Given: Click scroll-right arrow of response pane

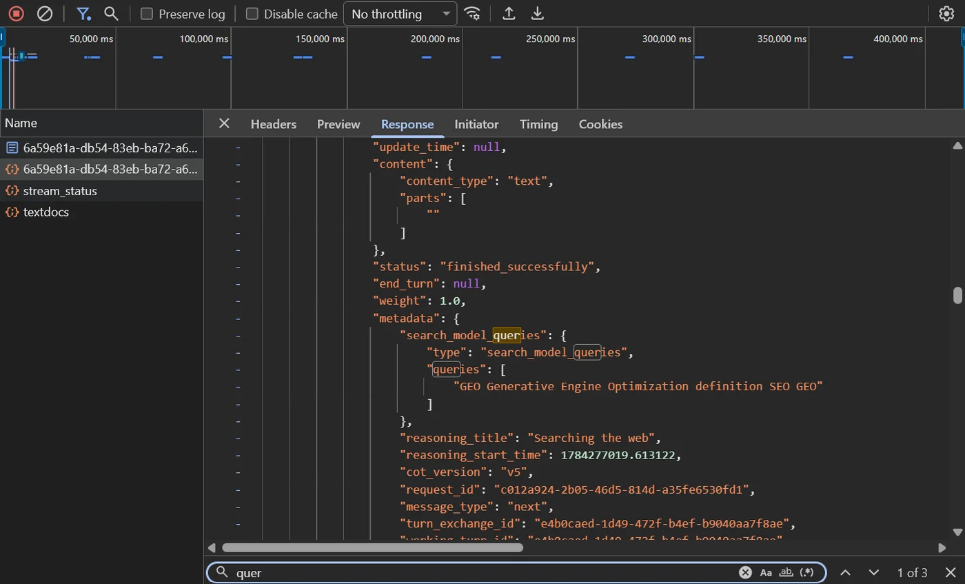Looking at the screenshot, I should tap(942, 547).
